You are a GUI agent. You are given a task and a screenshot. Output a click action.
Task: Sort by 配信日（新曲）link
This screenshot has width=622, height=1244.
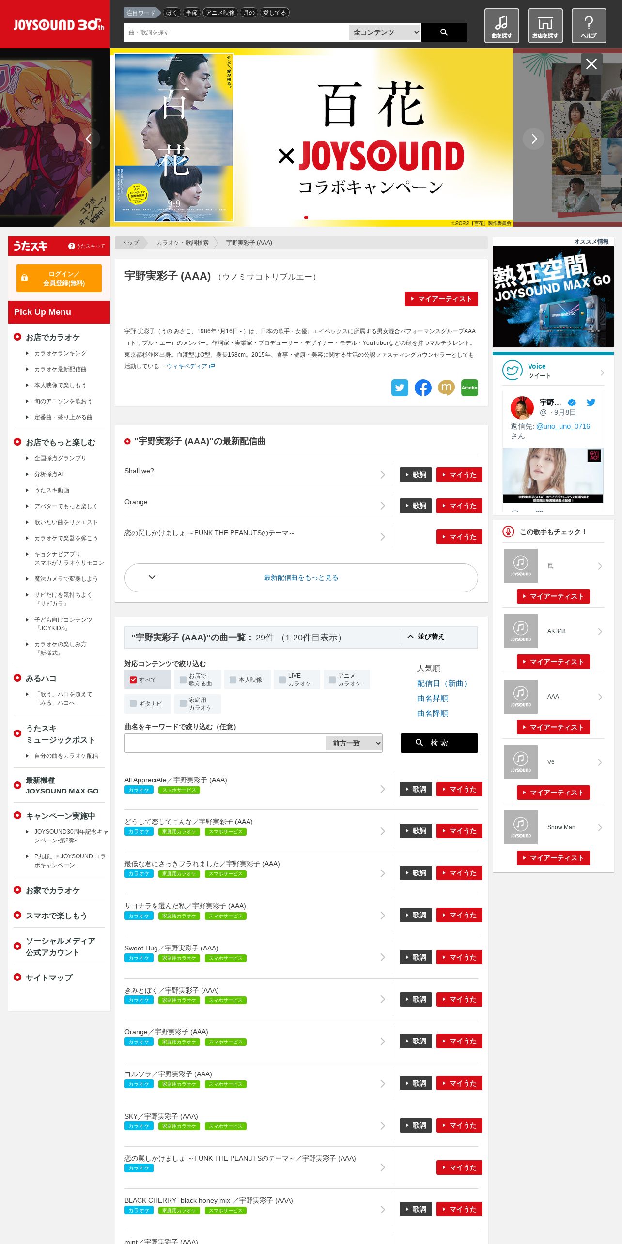pos(443,684)
